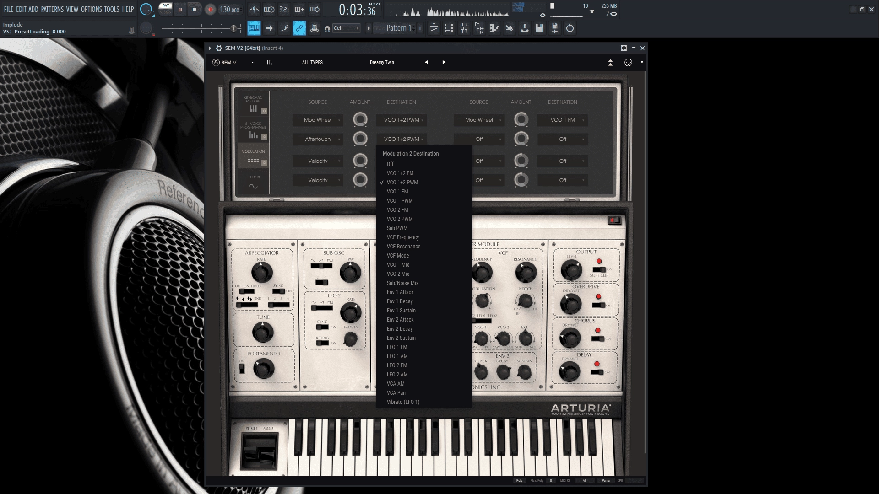879x494 pixels.
Task: Open the mixer icon
Action: tap(464, 28)
